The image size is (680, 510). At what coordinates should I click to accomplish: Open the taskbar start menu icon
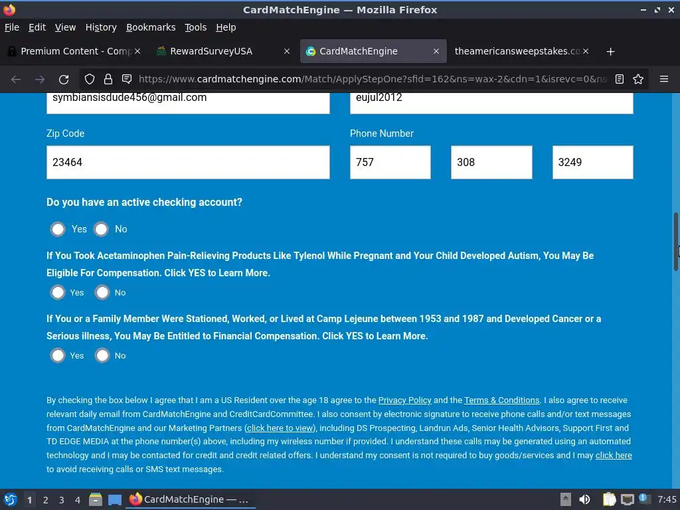[10, 499]
